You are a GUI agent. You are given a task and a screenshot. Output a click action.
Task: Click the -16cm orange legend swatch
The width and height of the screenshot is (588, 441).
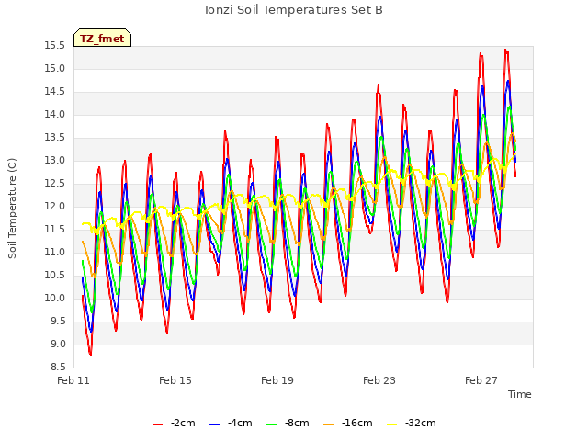pos(329,424)
